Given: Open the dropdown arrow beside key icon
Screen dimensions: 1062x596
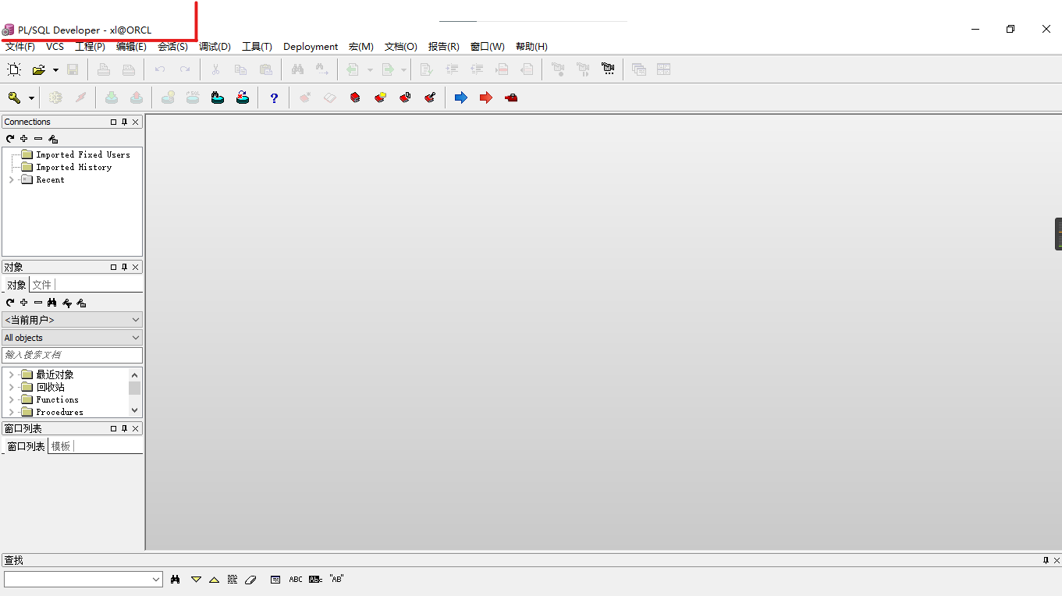Looking at the screenshot, I should (31, 98).
